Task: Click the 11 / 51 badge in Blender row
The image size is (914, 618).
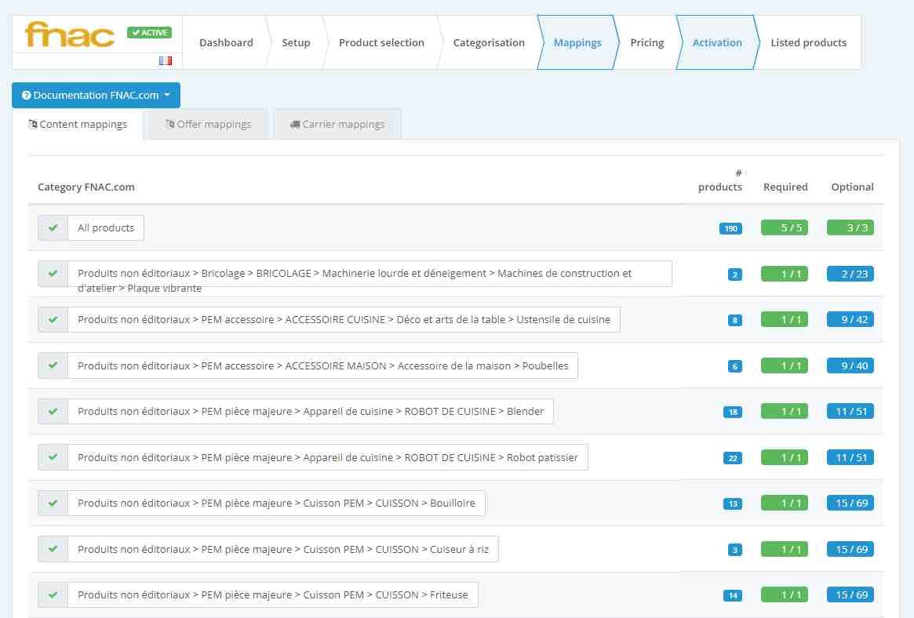Action: click(850, 411)
